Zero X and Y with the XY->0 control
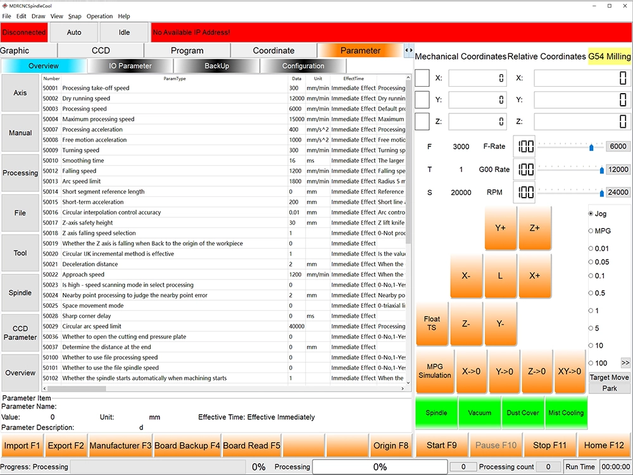The width and height of the screenshot is (633, 475). click(x=569, y=371)
